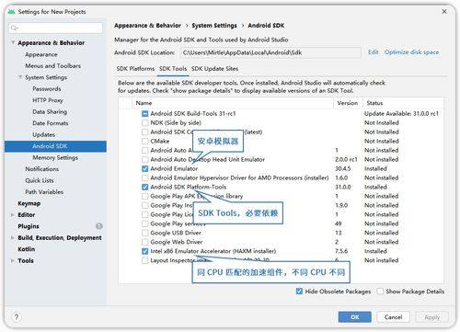Close the Settings dialog window

pos(444,12)
